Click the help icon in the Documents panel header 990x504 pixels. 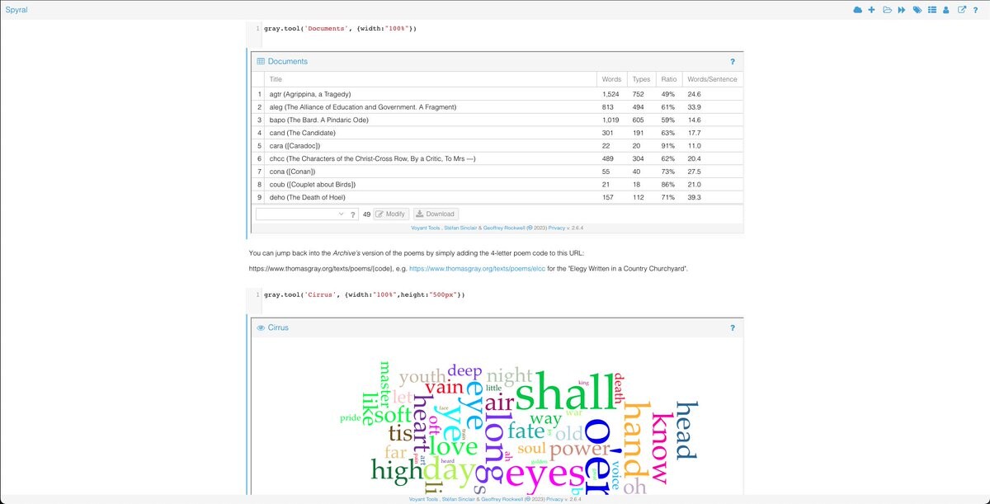[732, 62]
